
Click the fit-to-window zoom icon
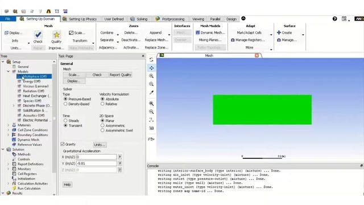(151, 104)
